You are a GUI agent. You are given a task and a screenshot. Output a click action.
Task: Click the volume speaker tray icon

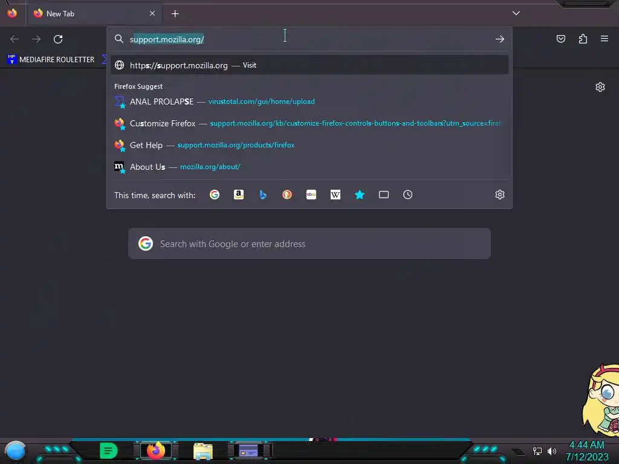tap(552, 451)
